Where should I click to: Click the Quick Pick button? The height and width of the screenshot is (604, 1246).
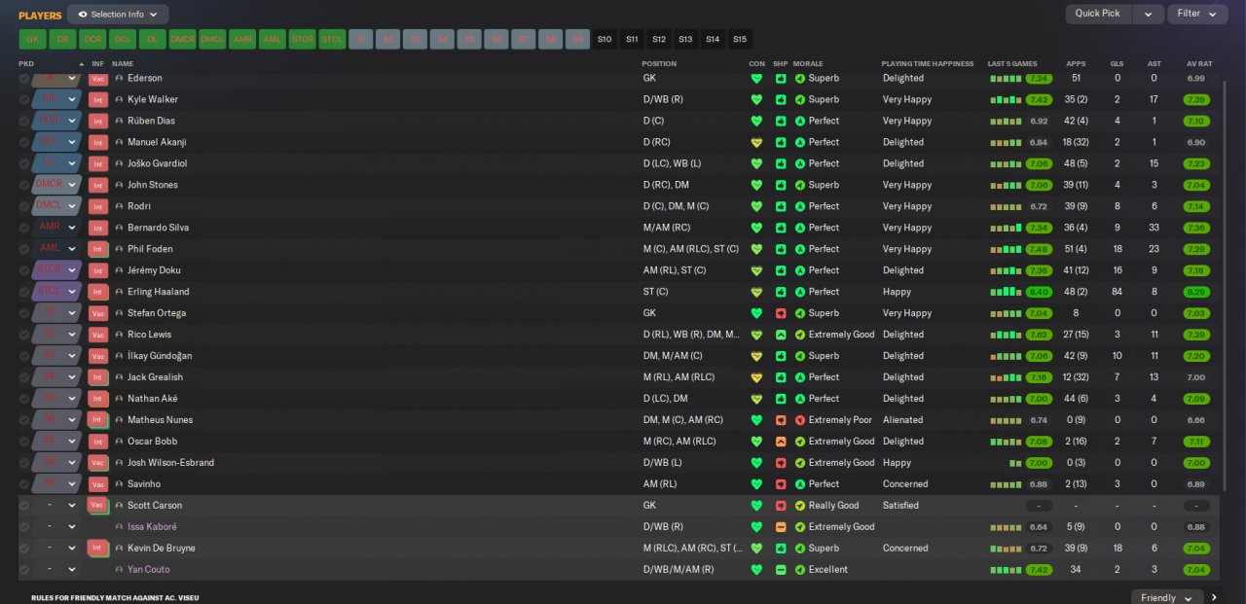(x=1098, y=14)
